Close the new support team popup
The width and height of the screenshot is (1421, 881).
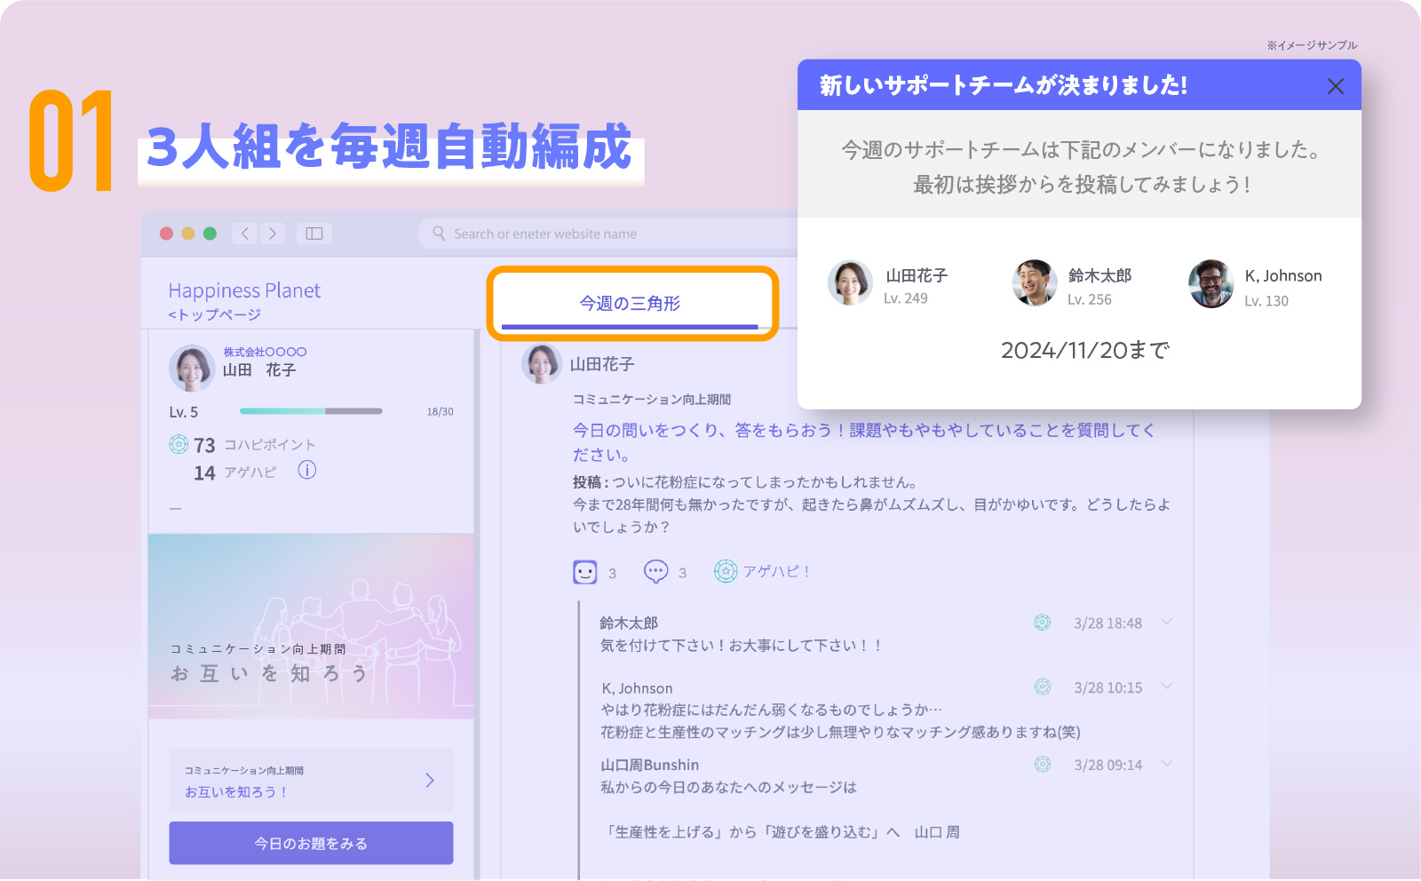tap(1335, 86)
